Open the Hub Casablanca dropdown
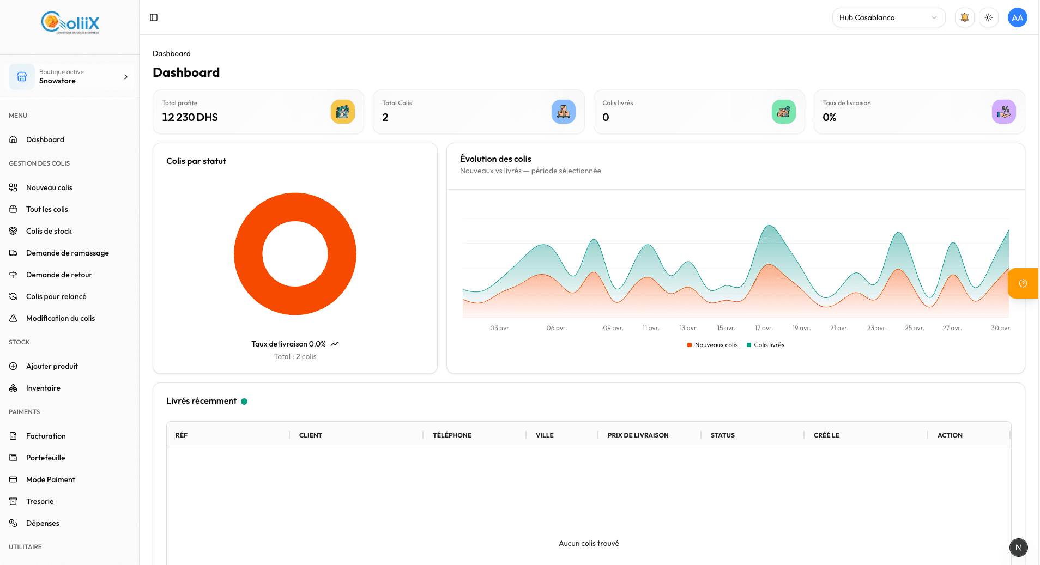This screenshot has height=565, width=1040. click(888, 17)
